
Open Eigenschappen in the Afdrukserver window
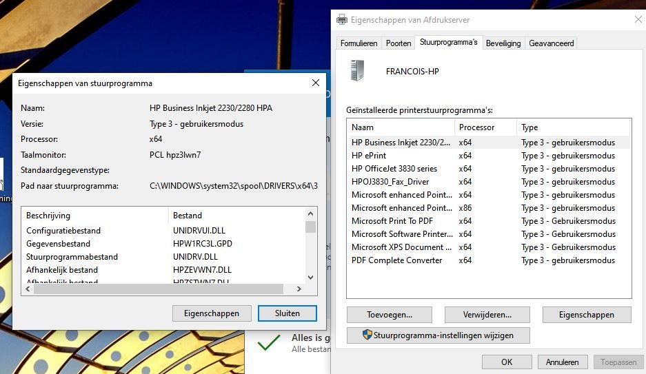pyautogui.click(x=587, y=315)
